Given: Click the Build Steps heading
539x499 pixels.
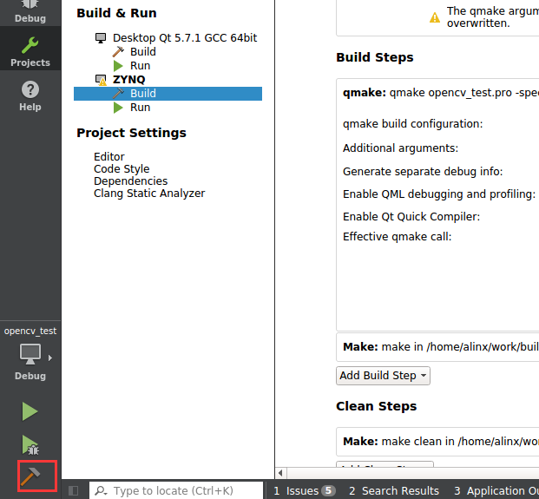Looking at the screenshot, I should [375, 57].
